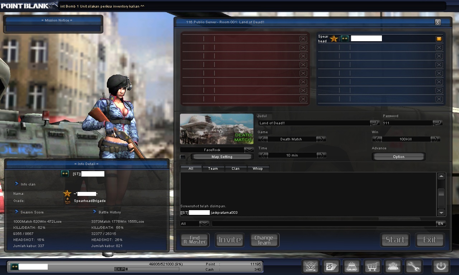Click the FaceRock map thumbnail

[217, 129]
